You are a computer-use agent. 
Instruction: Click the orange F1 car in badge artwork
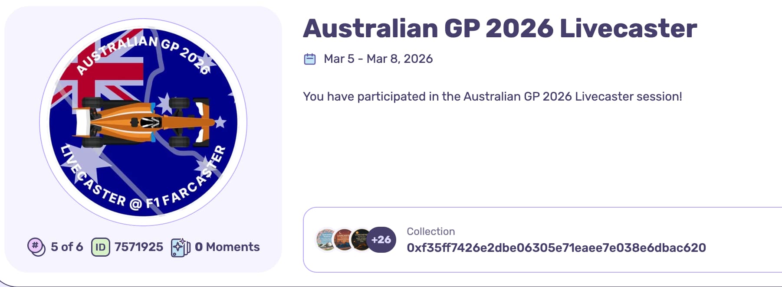143,122
